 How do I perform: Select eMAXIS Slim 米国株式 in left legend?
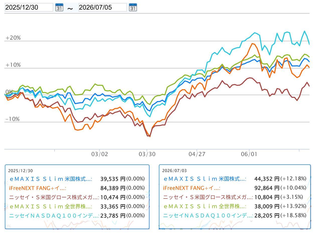51,179
